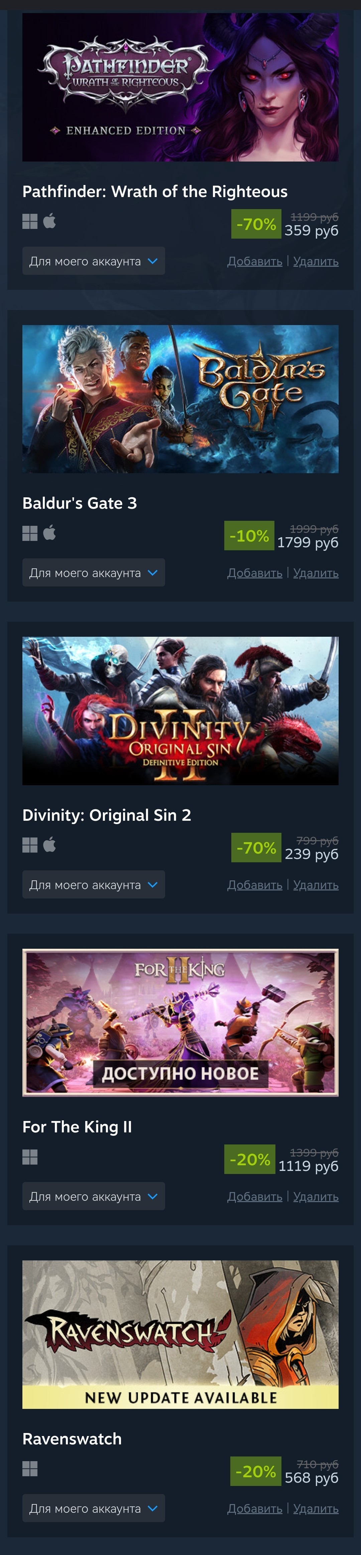
Task: Open account dropdown for Ravenswatch
Action: [94, 1508]
